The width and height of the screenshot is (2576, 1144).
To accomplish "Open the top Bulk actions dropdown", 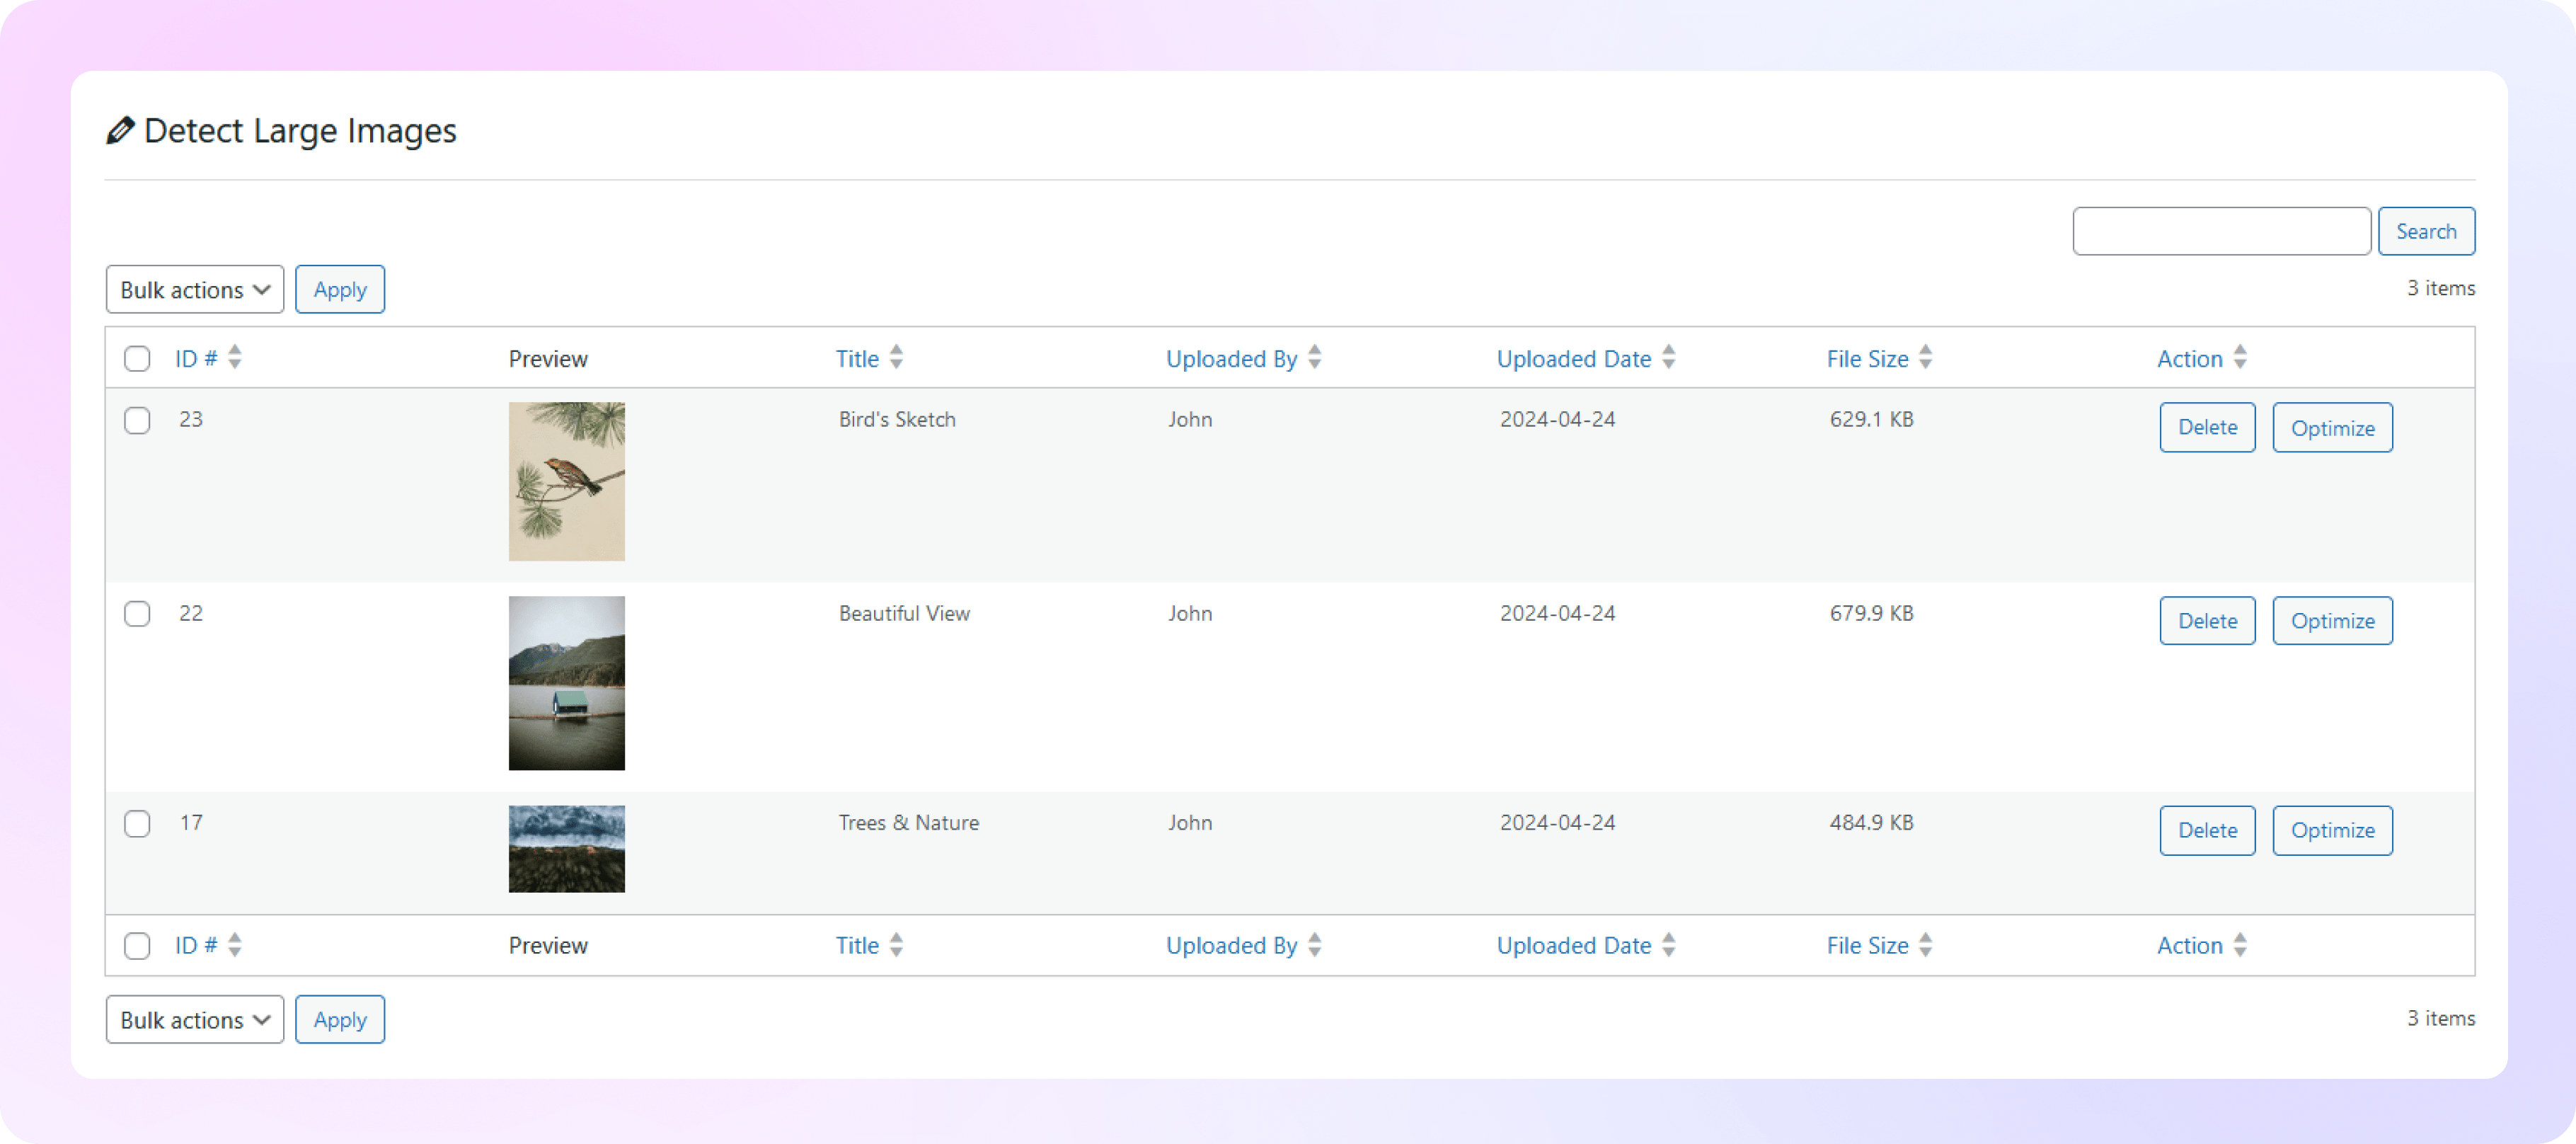I will tap(195, 289).
